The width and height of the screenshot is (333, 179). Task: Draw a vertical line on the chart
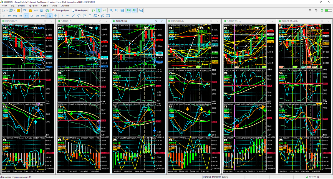pyautogui.click(x=62, y=16)
